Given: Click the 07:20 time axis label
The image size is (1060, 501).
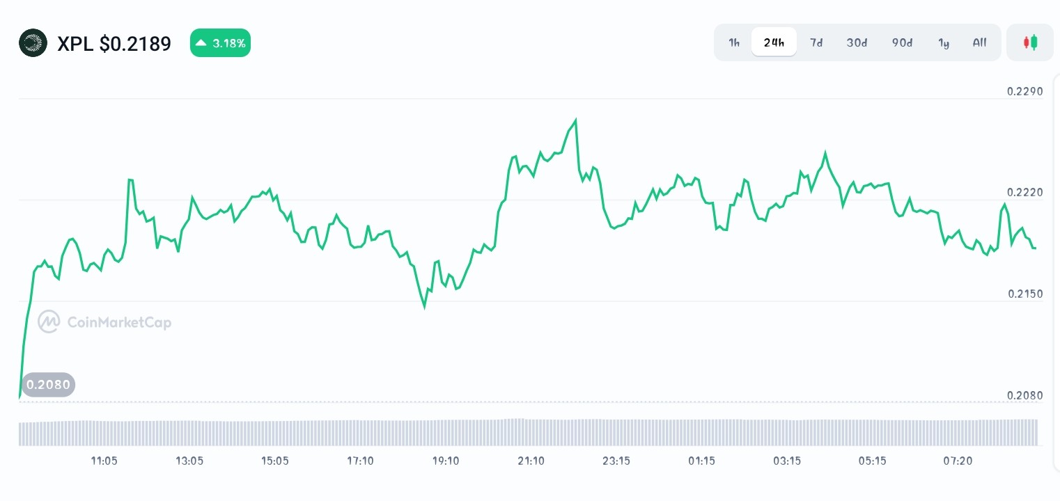Looking at the screenshot, I should click(x=958, y=461).
